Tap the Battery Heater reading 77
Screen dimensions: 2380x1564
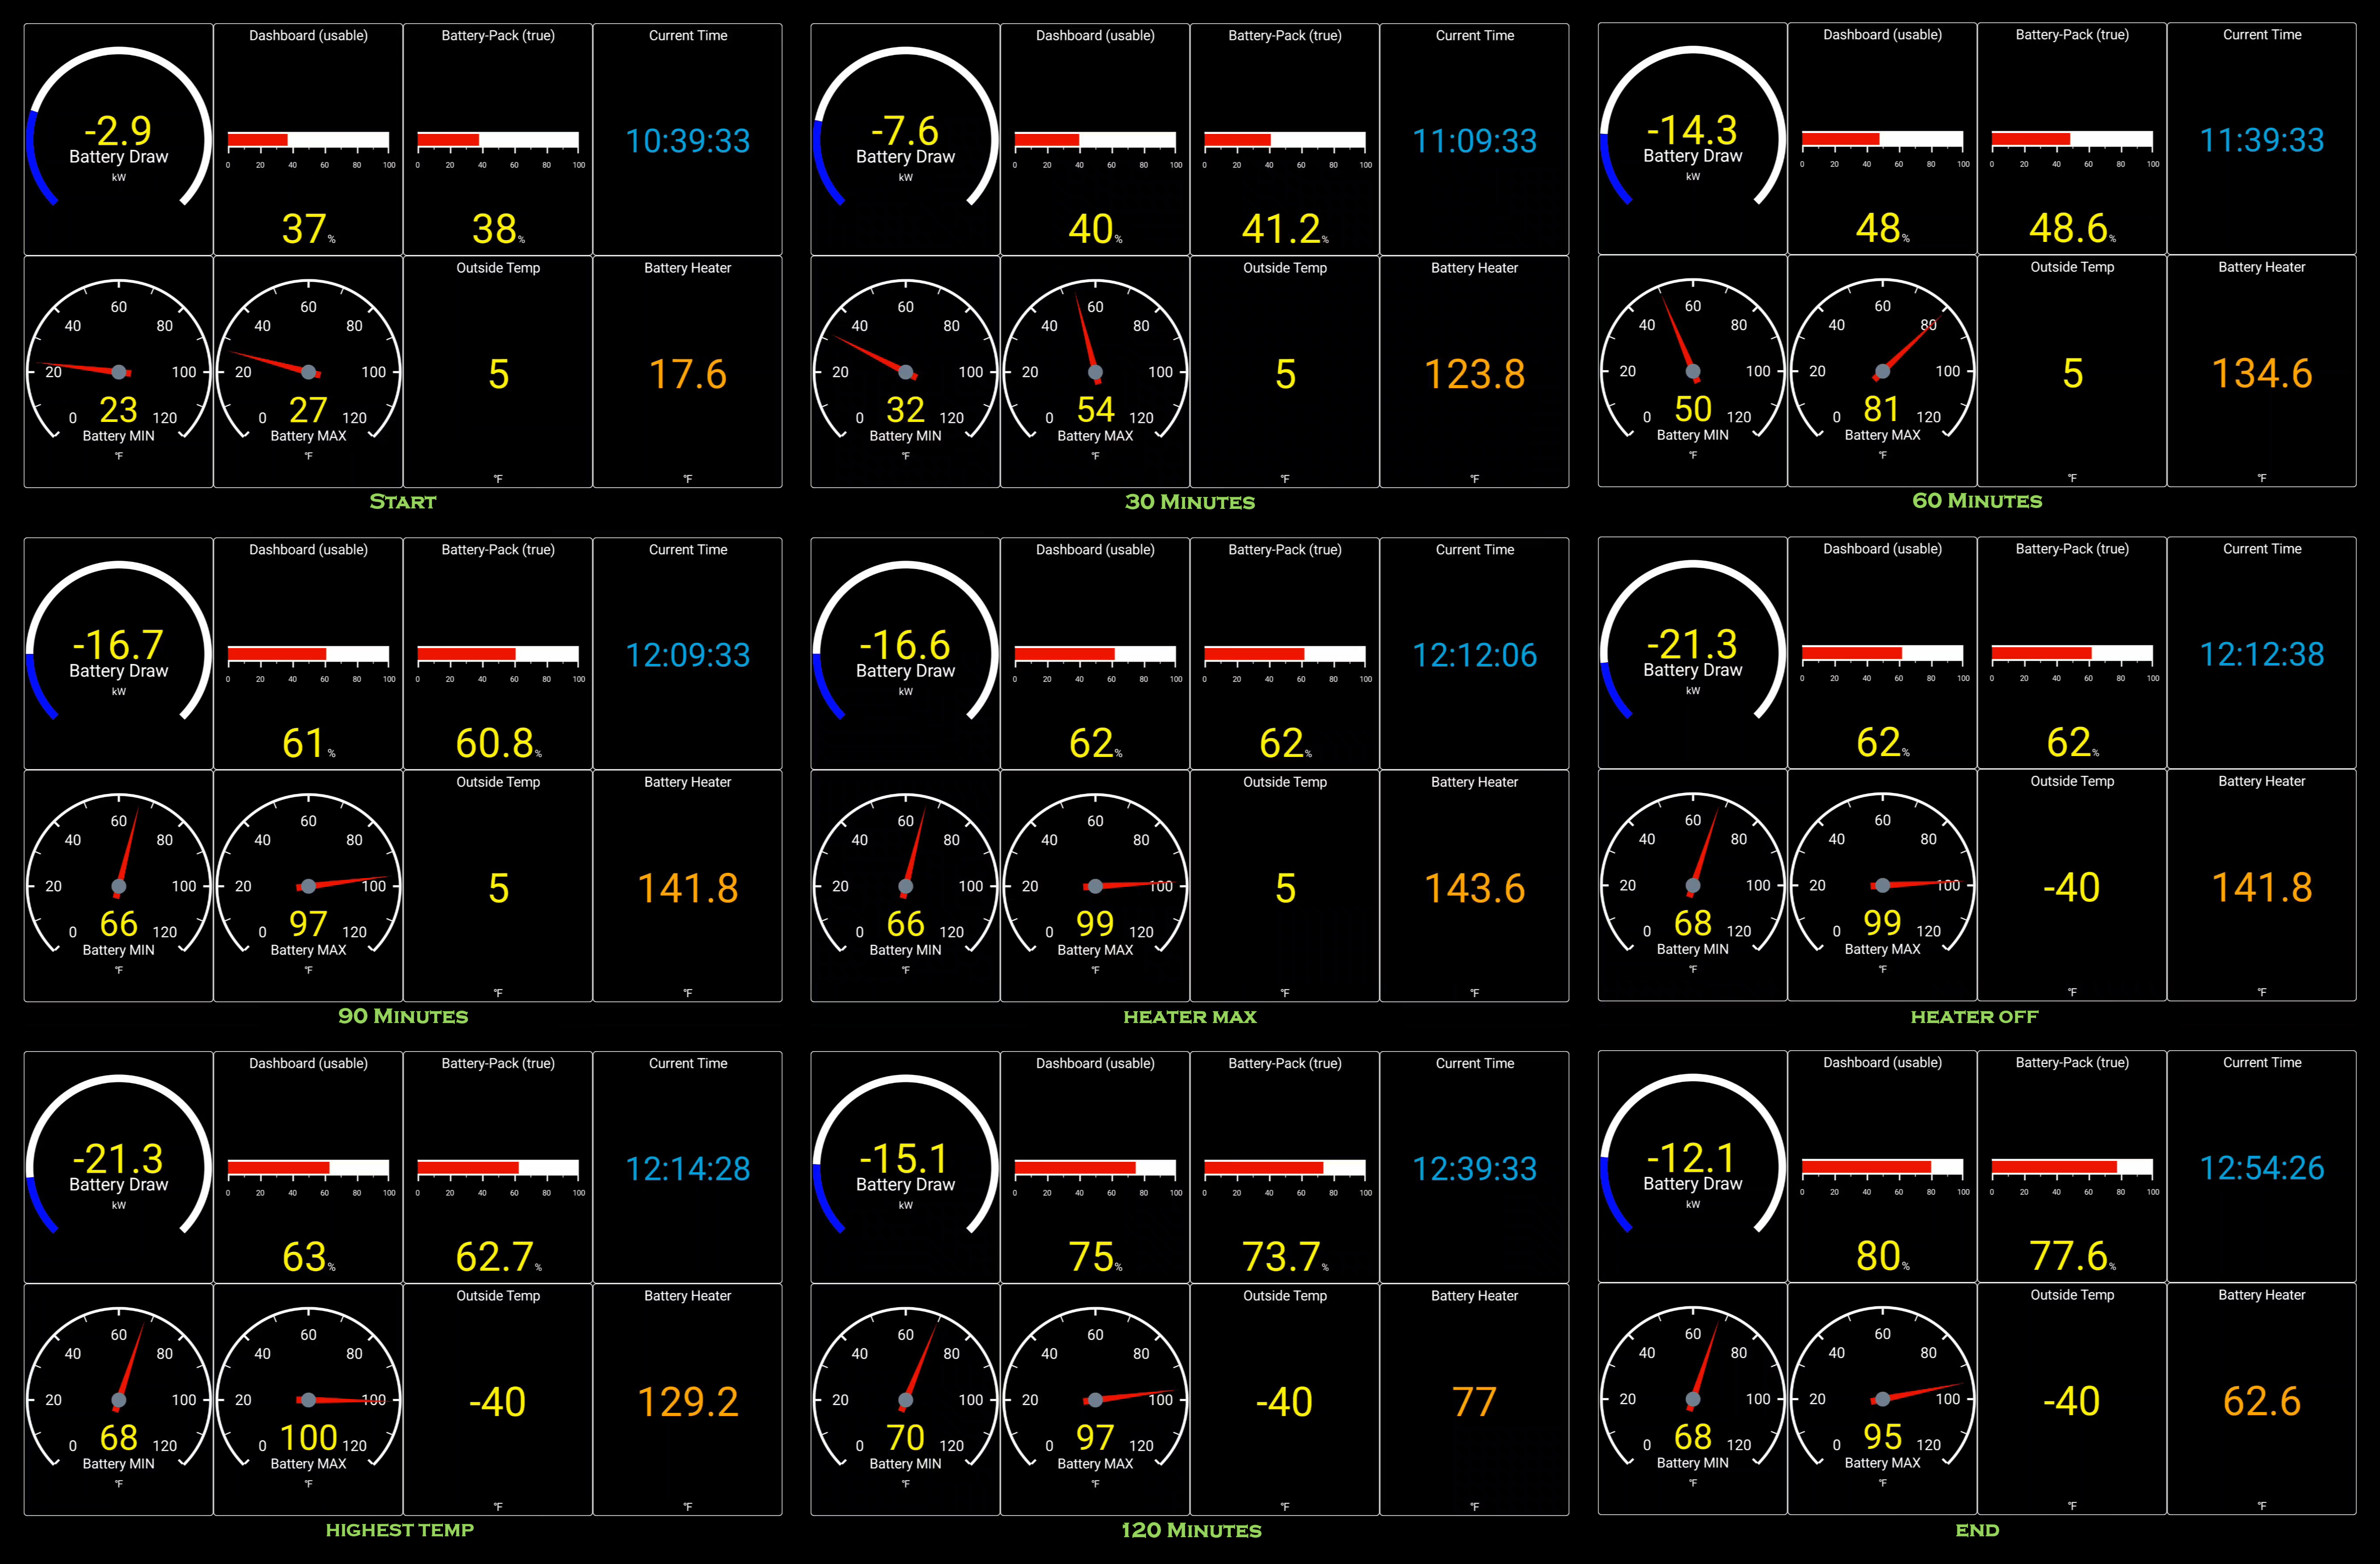click(1474, 1403)
